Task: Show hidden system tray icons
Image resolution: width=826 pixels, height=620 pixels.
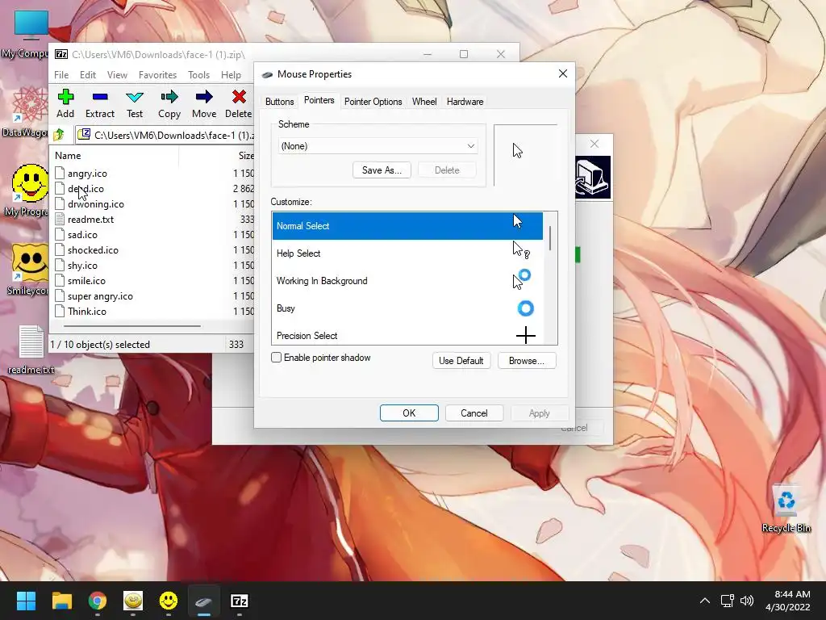Action: [x=704, y=601]
